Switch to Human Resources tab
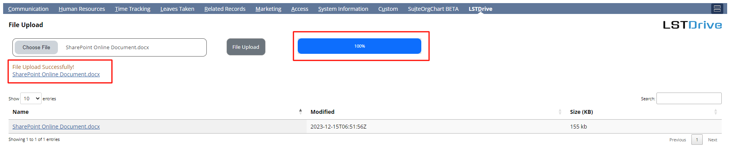The width and height of the screenshot is (733, 151). tap(82, 9)
